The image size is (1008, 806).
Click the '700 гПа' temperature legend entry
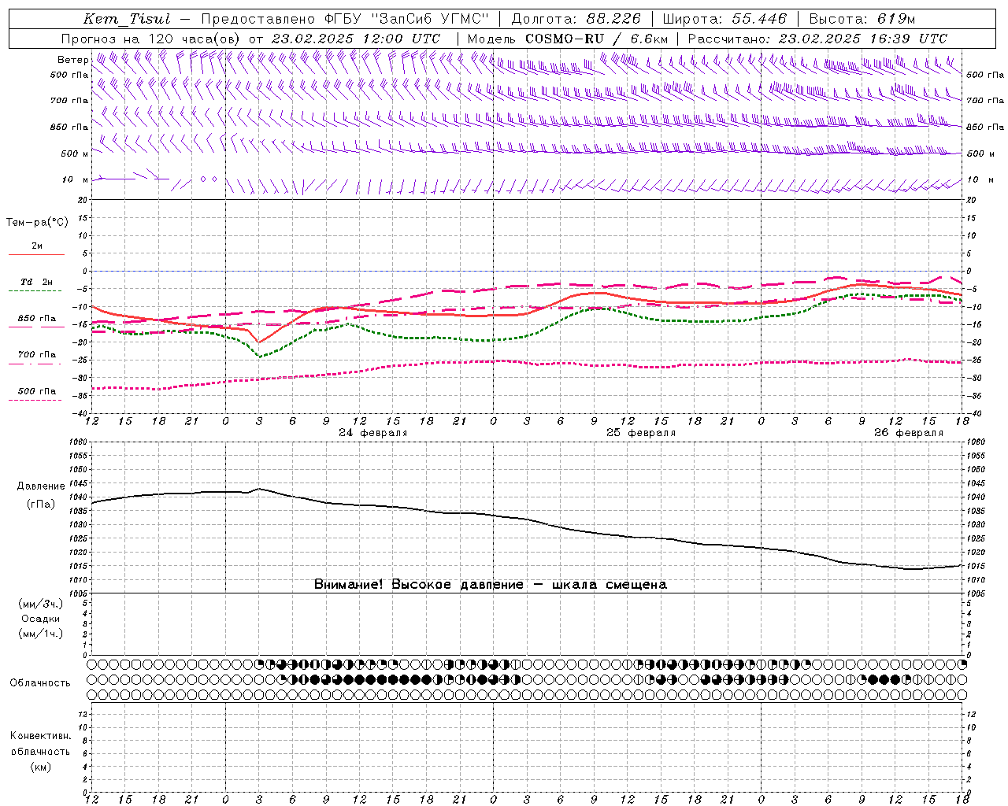[37, 355]
